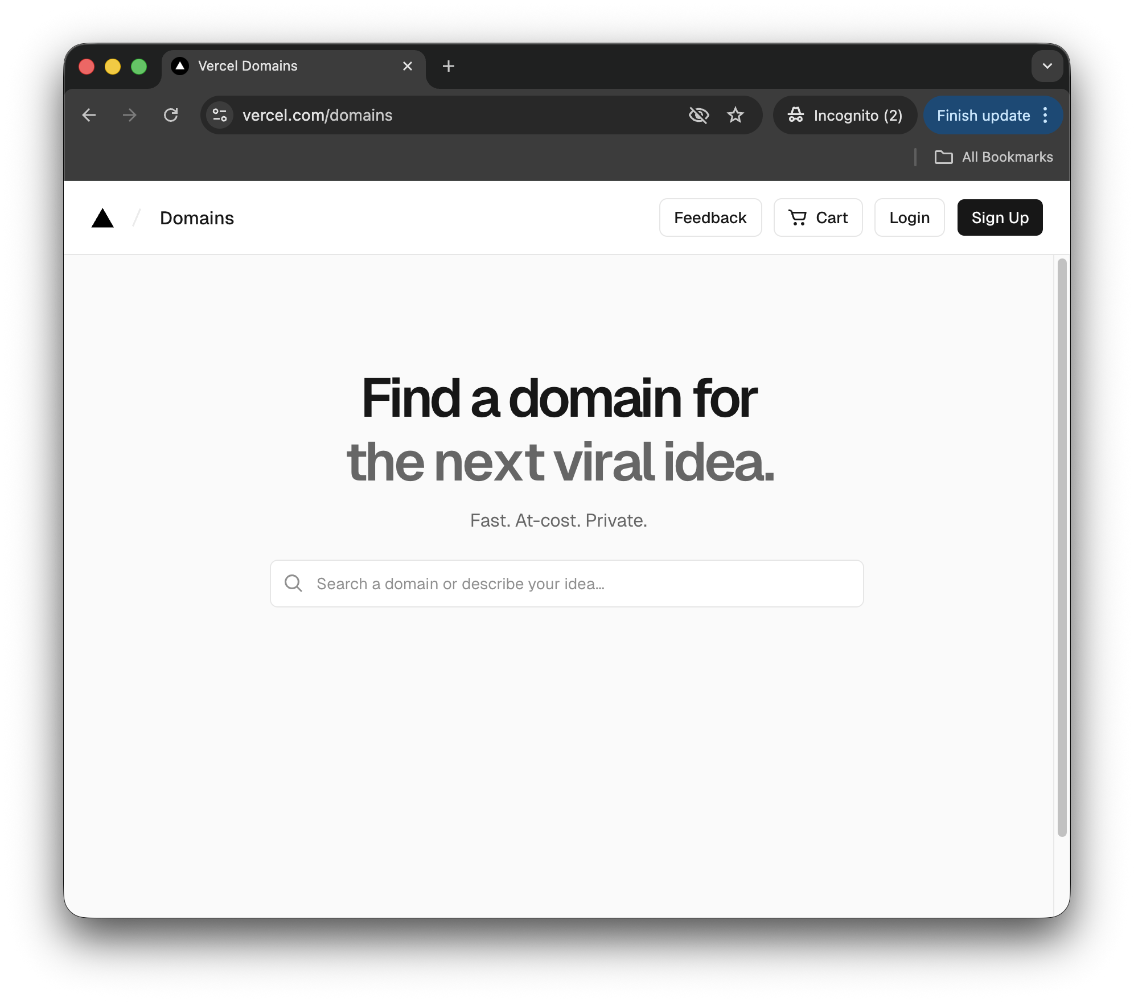Open the site information icon in address bar
Viewport: 1134px width, 1002px height.
tap(220, 116)
